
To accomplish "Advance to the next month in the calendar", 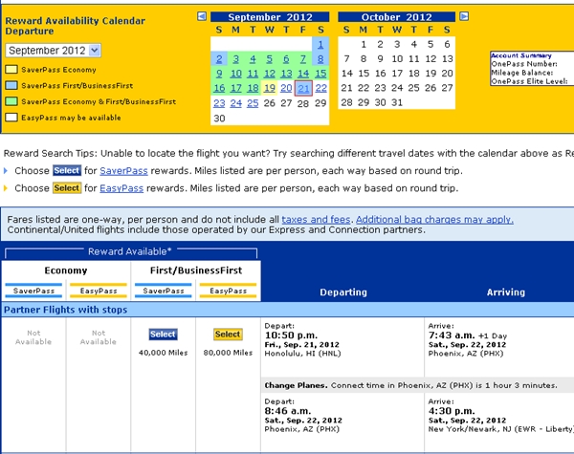I will point(464,16).
